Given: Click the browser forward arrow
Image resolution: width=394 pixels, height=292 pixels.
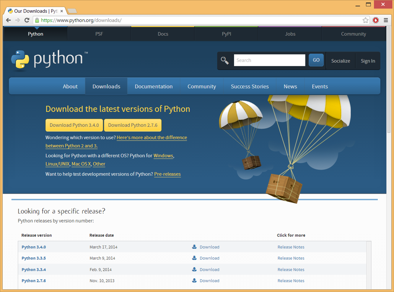Looking at the screenshot, I should [x=18, y=21].
